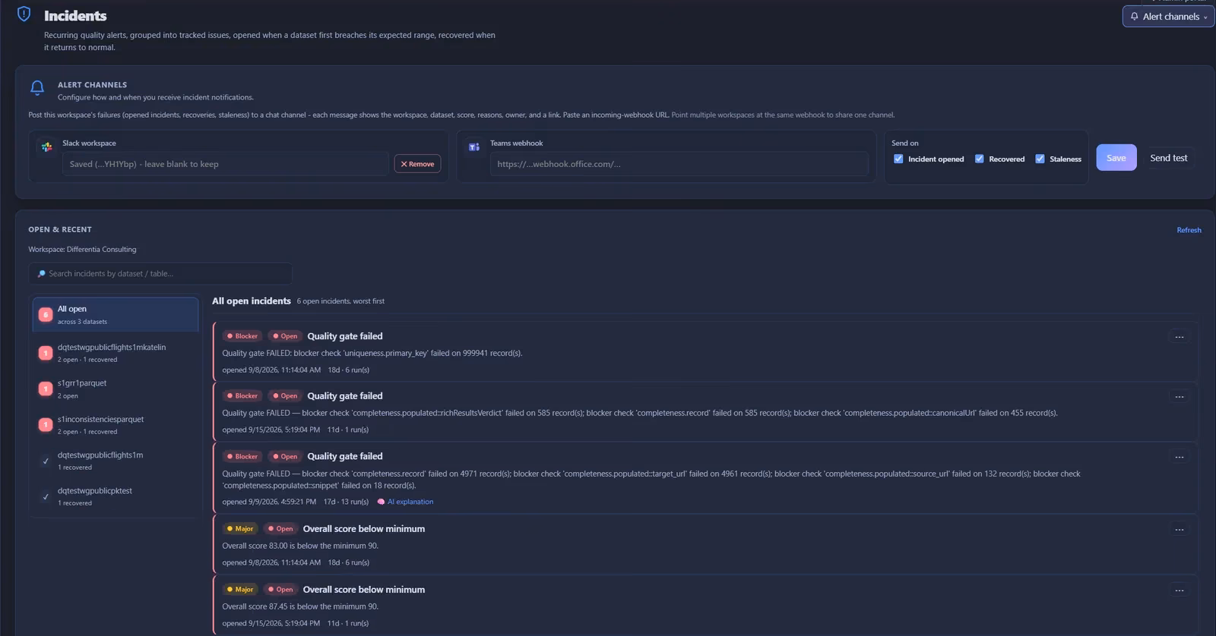This screenshot has height=636, width=1216.
Task: Disable the Staleness checkbox
Action: click(1040, 159)
